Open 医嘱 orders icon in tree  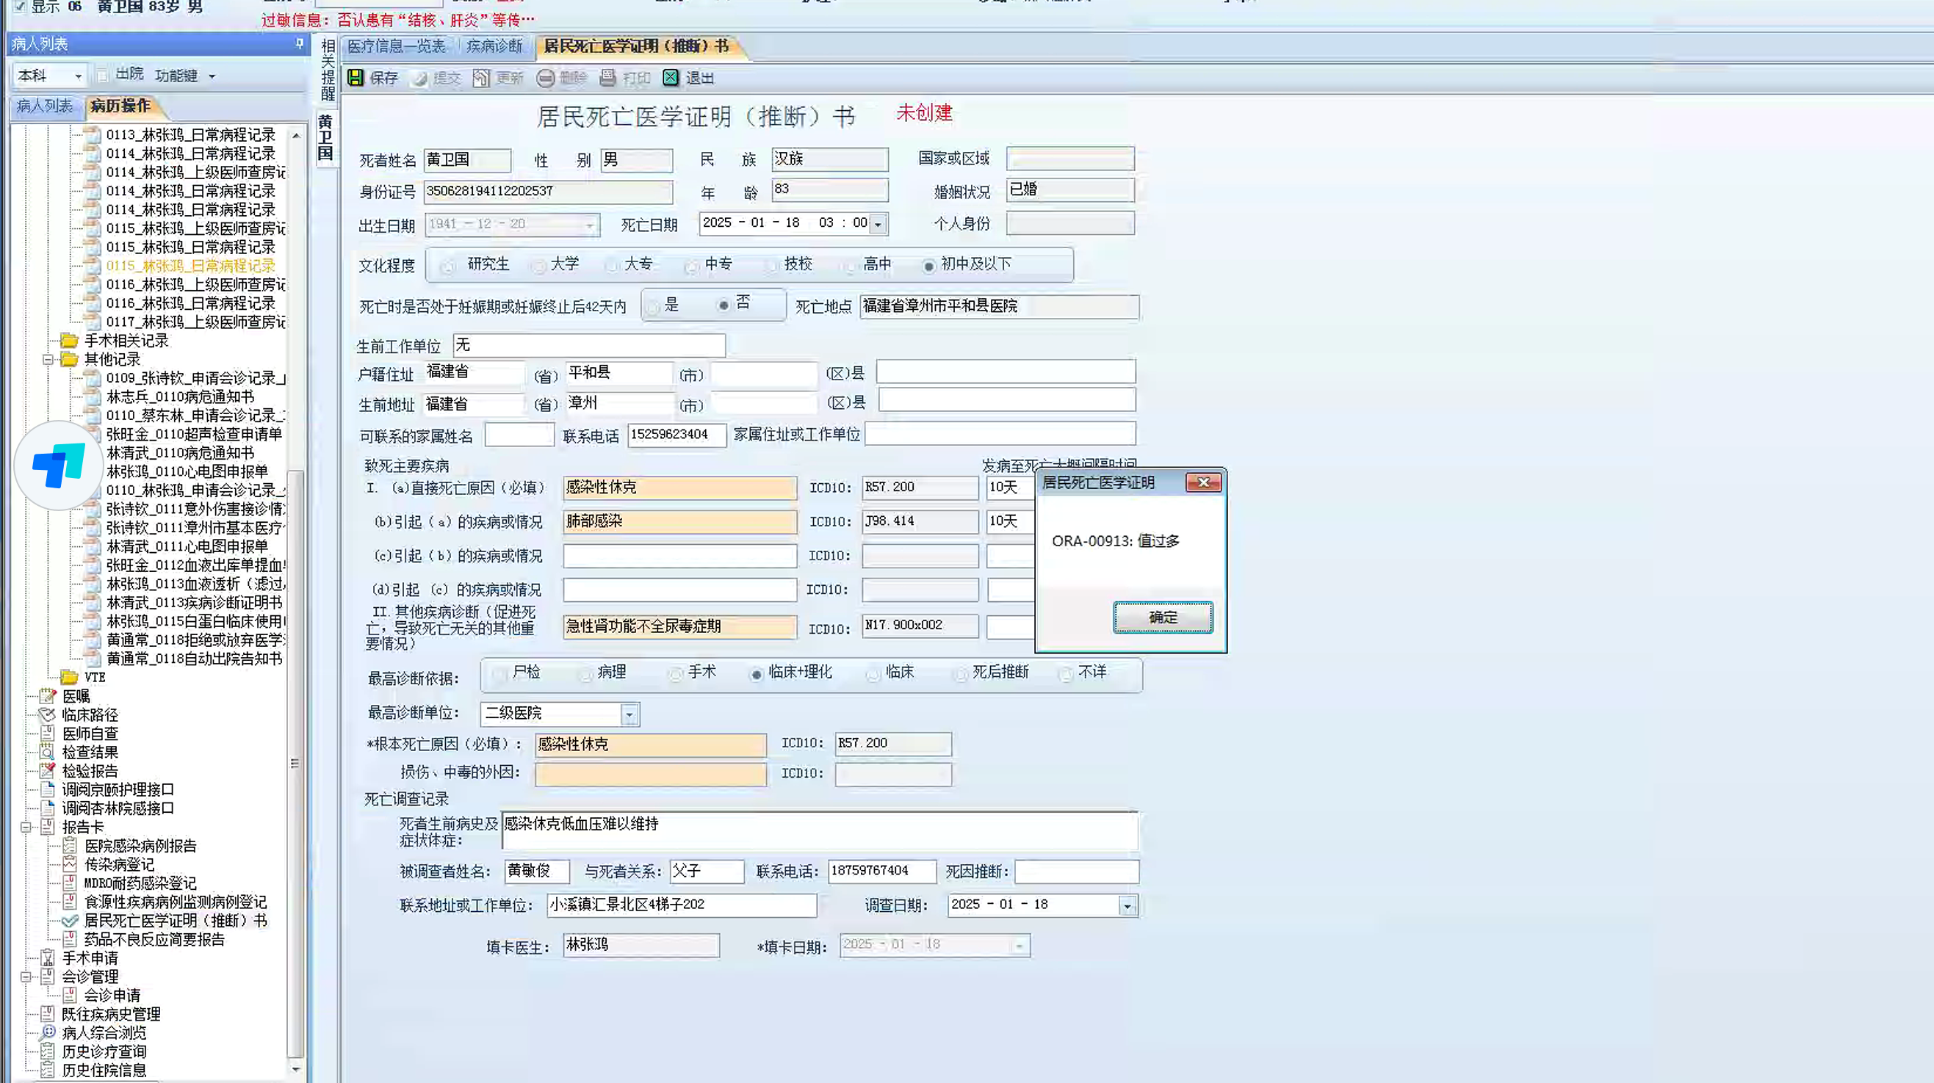point(48,696)
